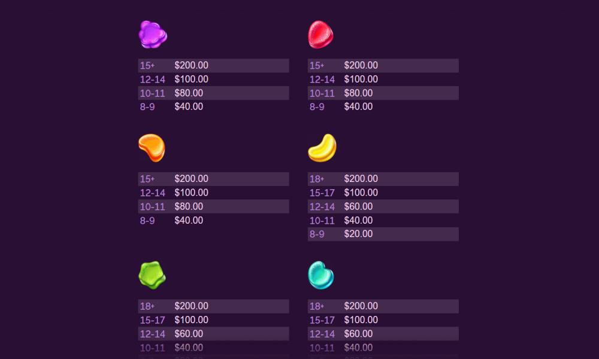Image resolution: width=599 pixels, height=359 pixels.
Task: Select purple candy 15+ $200.00 row
Action: [x=214, y=66]
